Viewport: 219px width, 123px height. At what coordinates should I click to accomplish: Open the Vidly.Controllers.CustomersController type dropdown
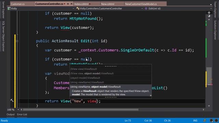[142, 9]
